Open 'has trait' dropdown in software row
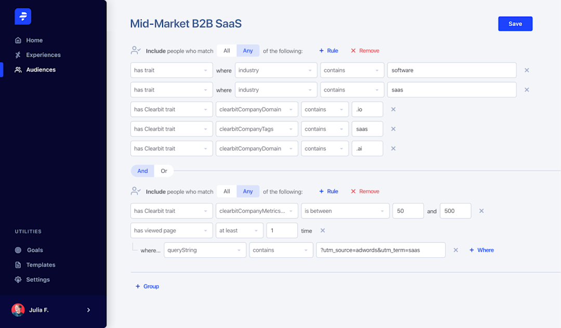The height and width of the screenshot is (328, 561). click(171, 70)
